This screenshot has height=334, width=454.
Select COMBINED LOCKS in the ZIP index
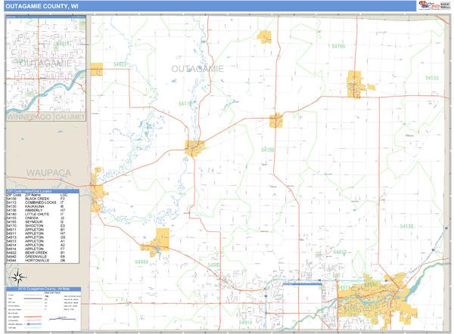click(x=41, y=203)
